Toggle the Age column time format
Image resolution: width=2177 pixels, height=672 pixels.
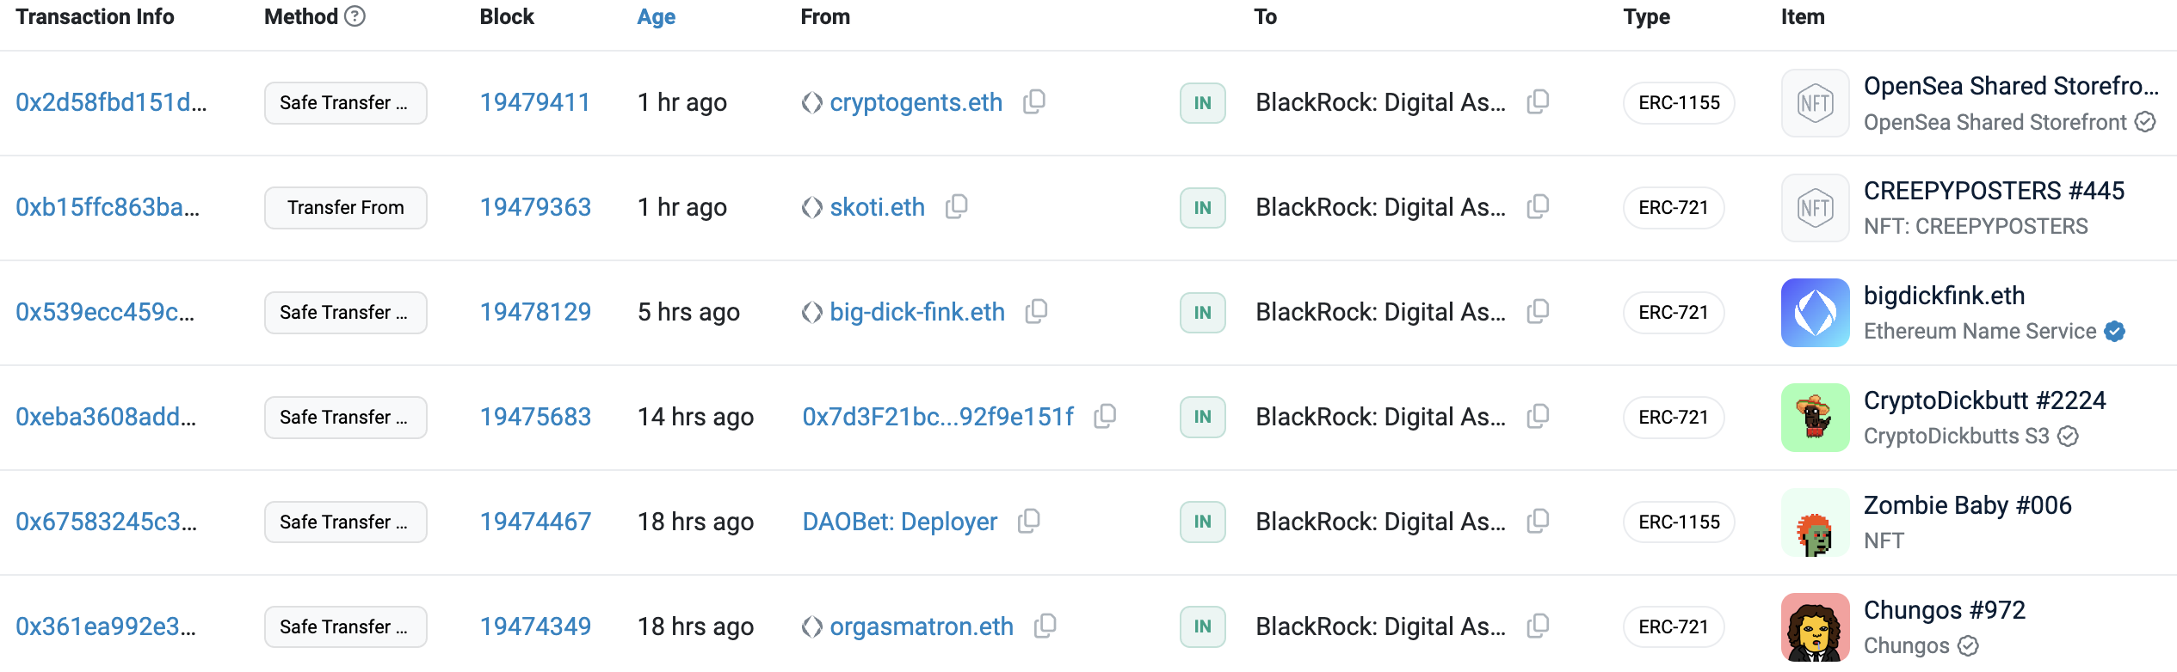656,17
